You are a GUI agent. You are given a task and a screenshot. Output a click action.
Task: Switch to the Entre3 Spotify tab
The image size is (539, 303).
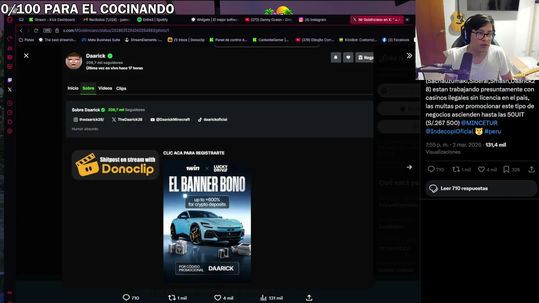coord(152,19)
